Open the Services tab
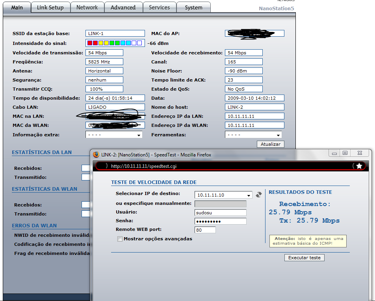Screen dimensions: 375x301 click(160, 7)
